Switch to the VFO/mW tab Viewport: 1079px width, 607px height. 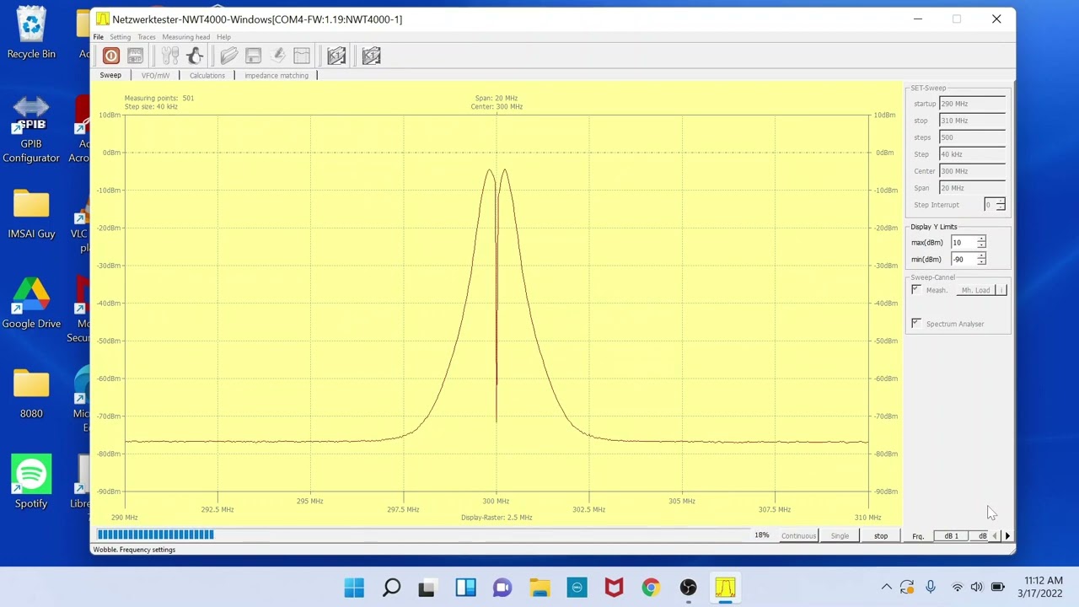pyautogui.click(x=155, y=75)
